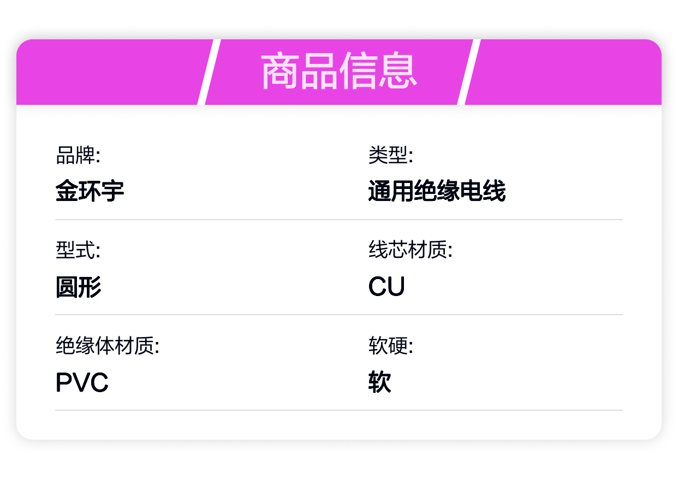Viewport: 678px width, 479px height.
Task: Click the 通用绝缘电线 type value
Action: [437, 191]
